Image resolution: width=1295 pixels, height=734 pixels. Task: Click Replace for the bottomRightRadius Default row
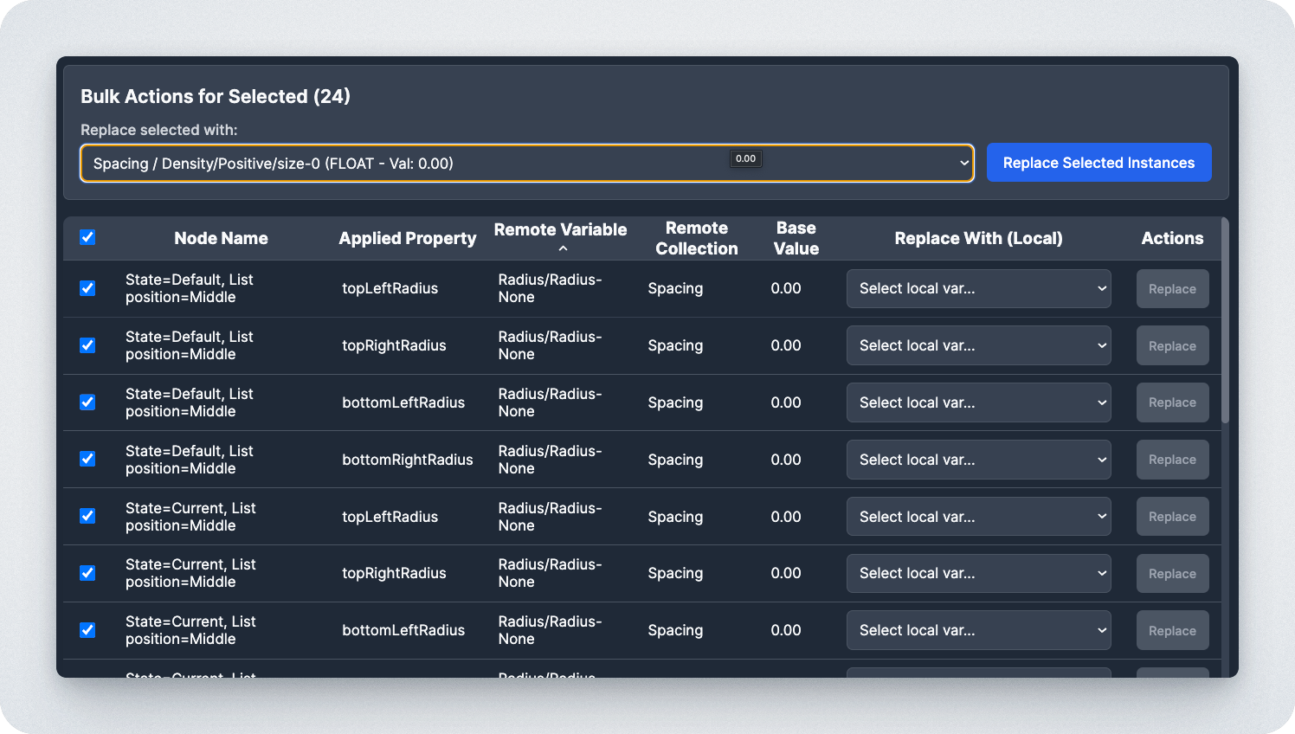tap(1172, 460)
